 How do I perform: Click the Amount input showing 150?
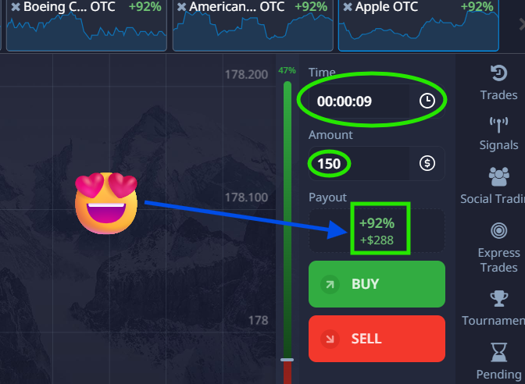click(359, 164)
